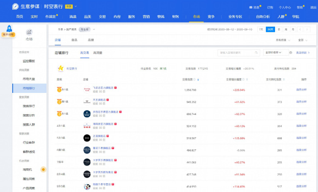318x192 pixels.
Task: Switch to the 商品 tab
Action: tap(74, 40)
